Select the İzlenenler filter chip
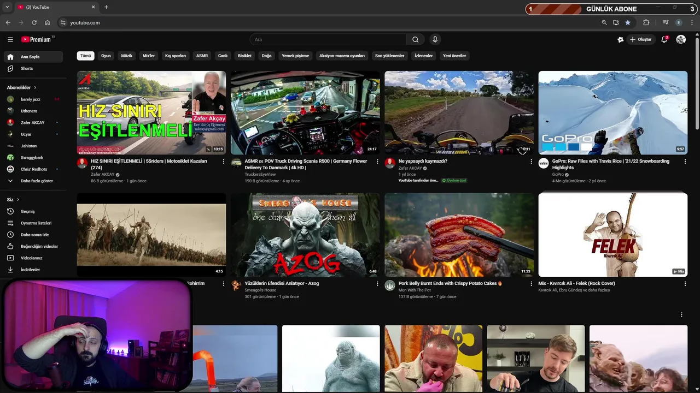 coord(424,56)
